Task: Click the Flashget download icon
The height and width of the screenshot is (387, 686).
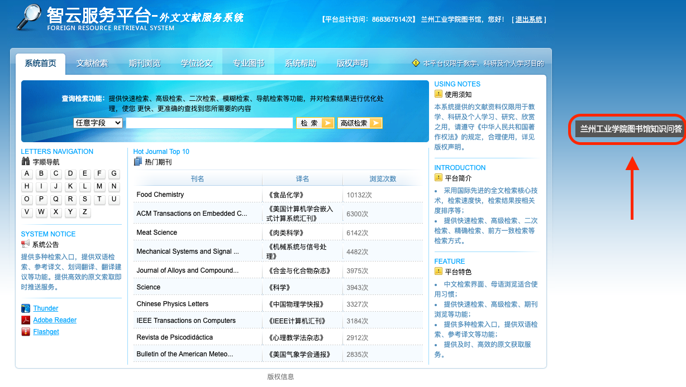Action: click(x=26, y=332)
